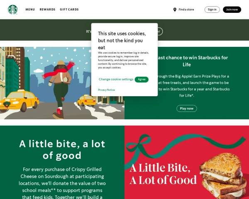Click the Find a store link

click(x=186, y=10)
